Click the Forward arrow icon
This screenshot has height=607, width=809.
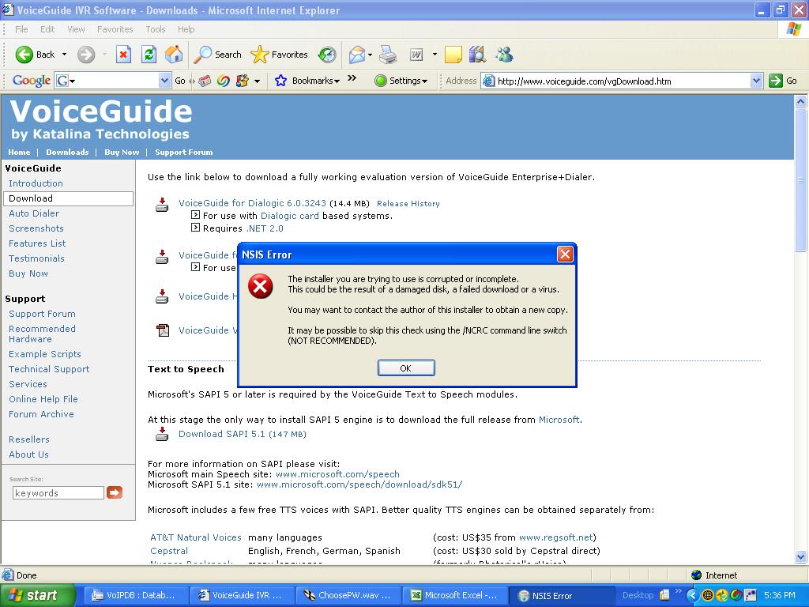86,55
